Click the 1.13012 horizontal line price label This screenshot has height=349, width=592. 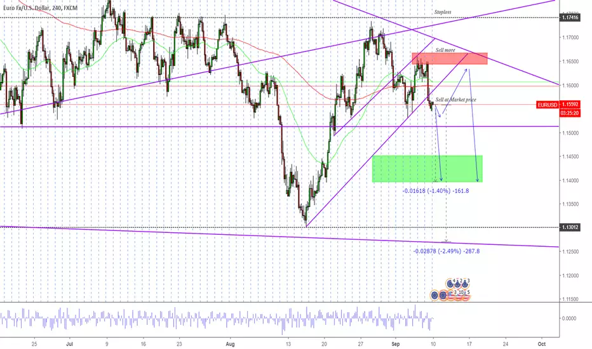point(570,227)
